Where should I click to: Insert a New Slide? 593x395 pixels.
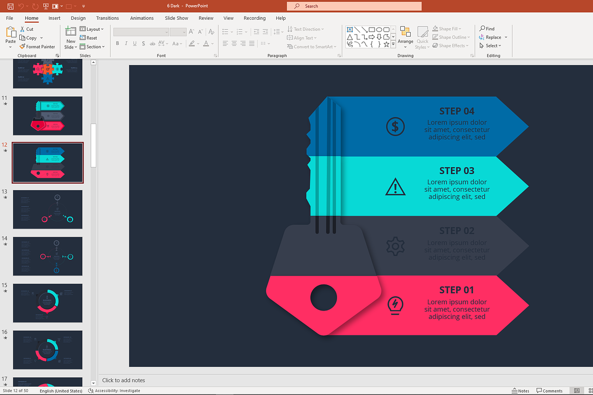coord(71,38)
